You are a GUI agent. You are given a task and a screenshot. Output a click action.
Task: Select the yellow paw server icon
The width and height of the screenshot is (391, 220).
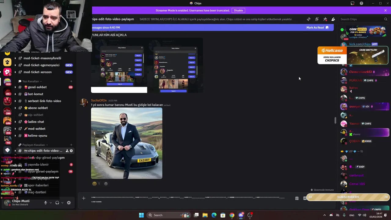[x=7, y=62]
